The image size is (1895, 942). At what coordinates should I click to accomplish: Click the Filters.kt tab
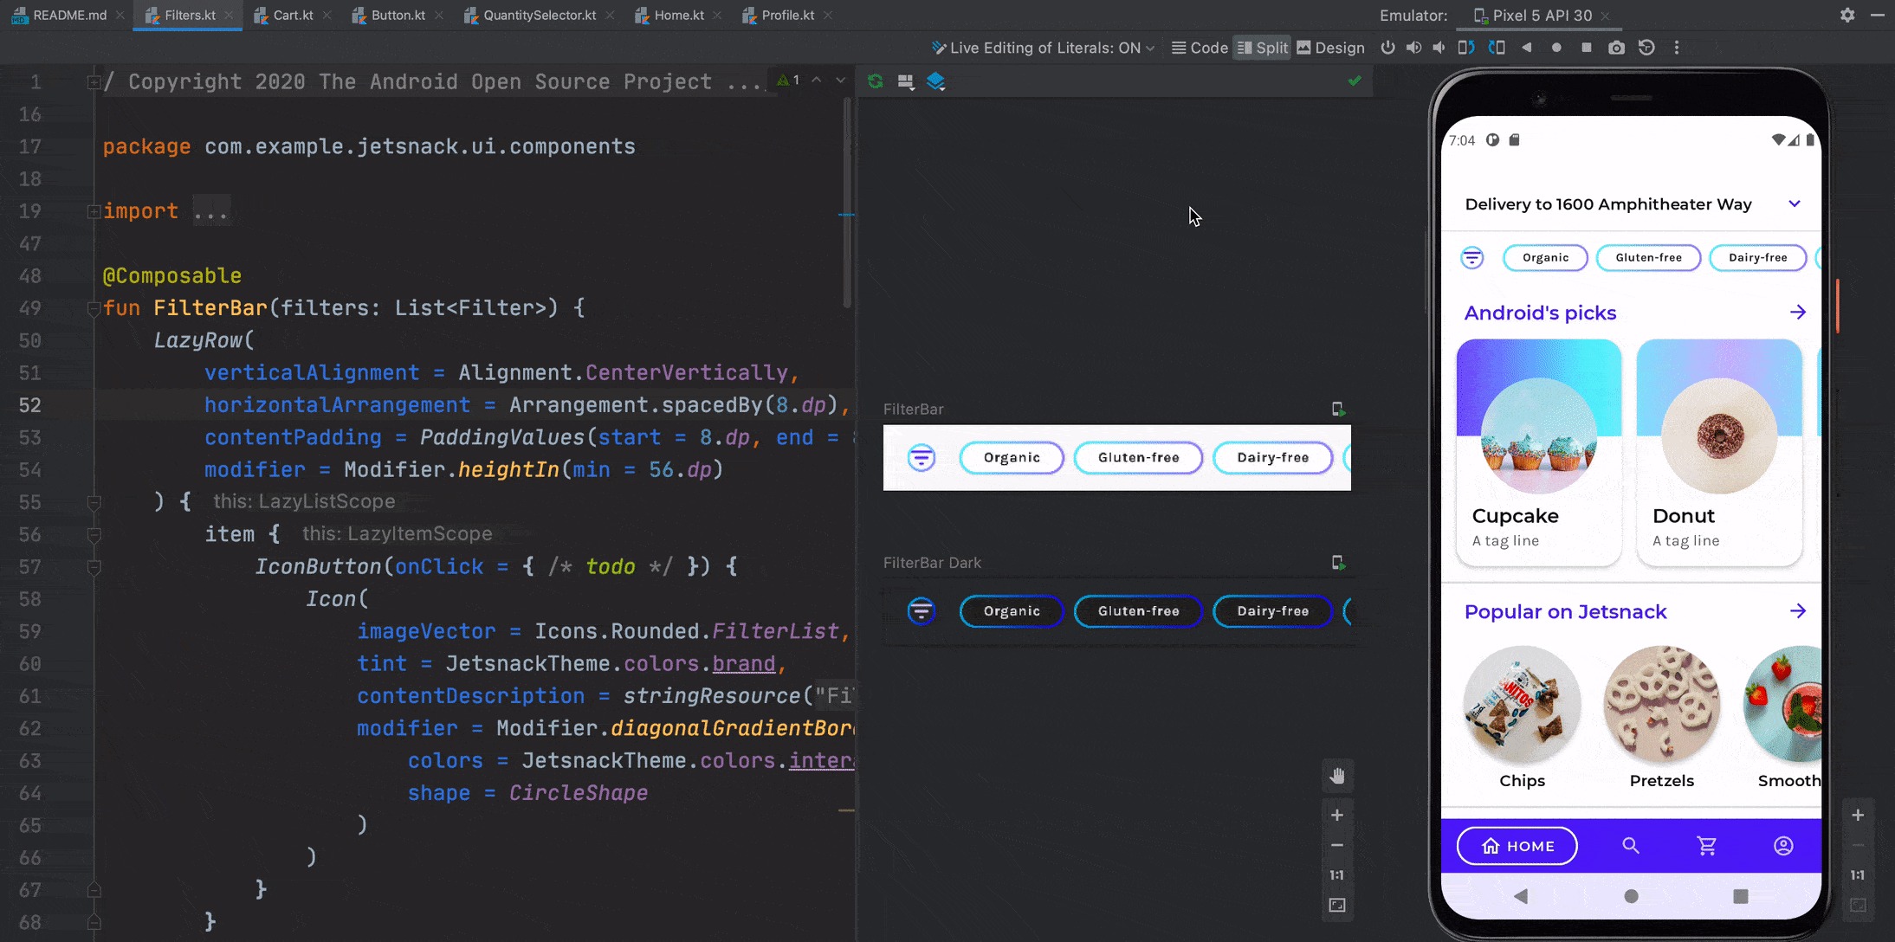[x=189, y=15]
